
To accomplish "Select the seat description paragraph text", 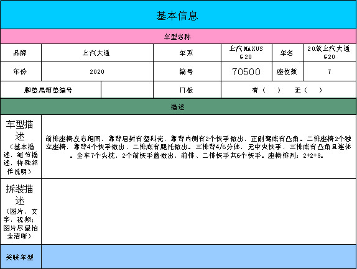I will tap(198, 147).
